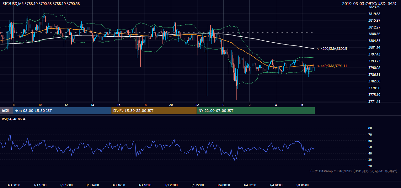This screenshot has height=188, width=401.
Task: Click the 3/4 04:00 time label
Action: pos(276,185)
